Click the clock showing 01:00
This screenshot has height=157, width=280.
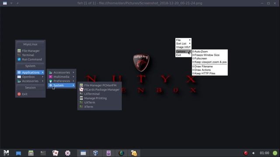tap(264, 153)
